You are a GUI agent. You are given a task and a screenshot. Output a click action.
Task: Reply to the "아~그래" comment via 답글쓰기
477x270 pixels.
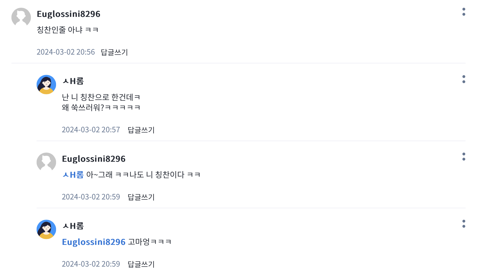click(x=141, y=197)
